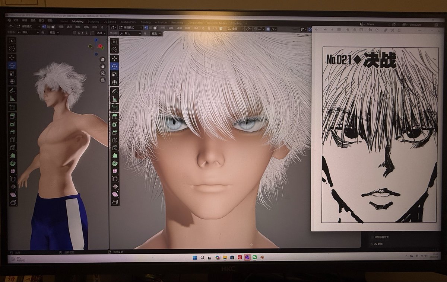Open the Windows Start menu
Viewport: 447px width, 282px height.
[194, 257]
